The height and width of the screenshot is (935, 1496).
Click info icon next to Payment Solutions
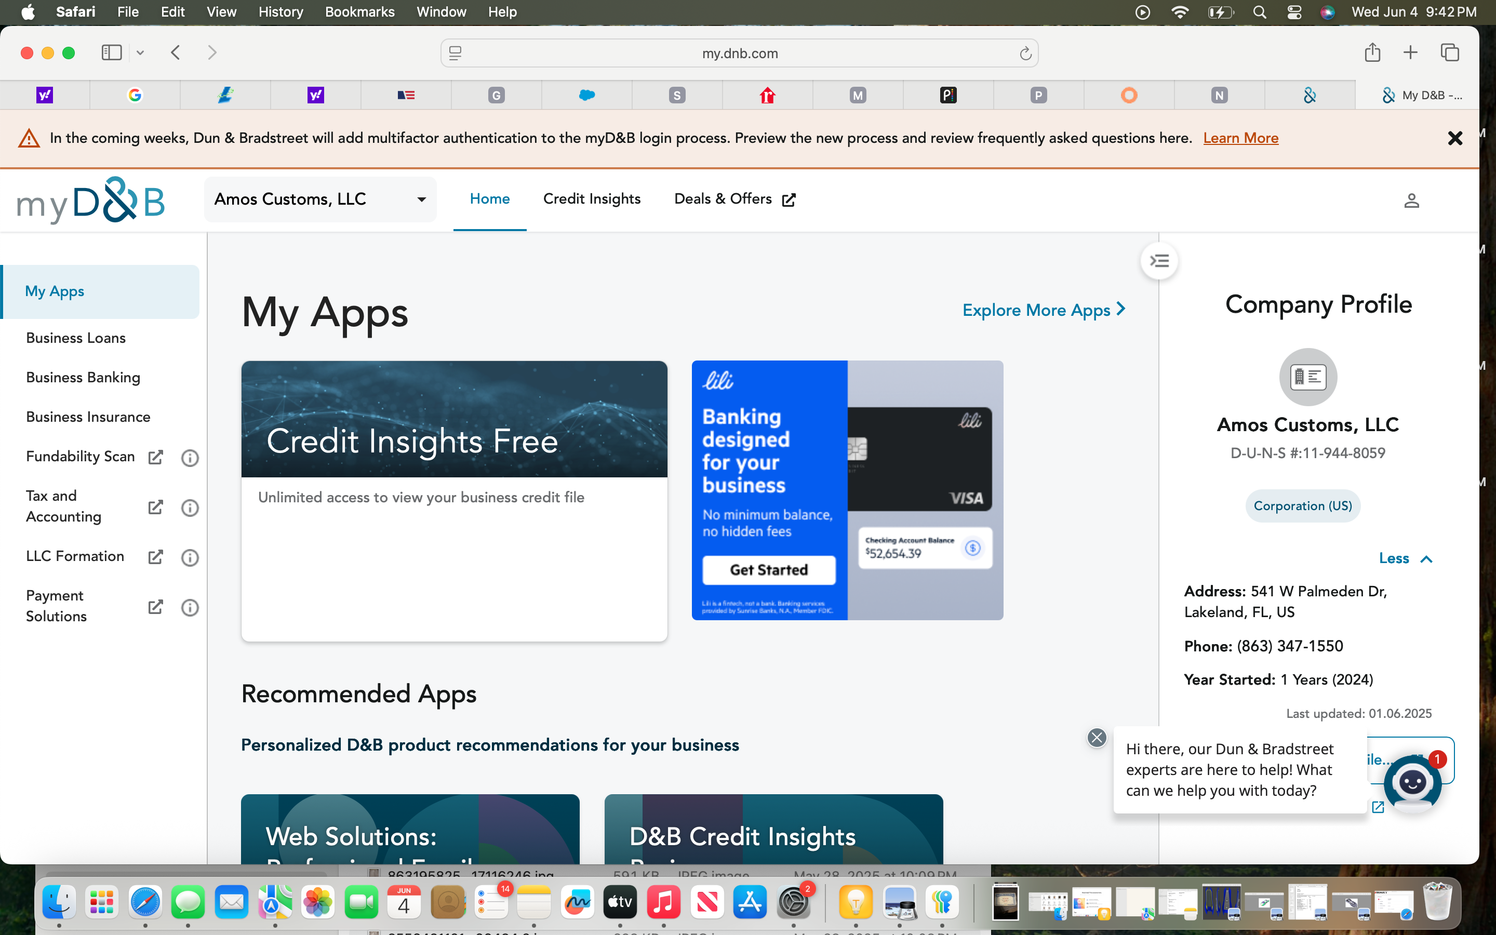[x=190, y=607]
